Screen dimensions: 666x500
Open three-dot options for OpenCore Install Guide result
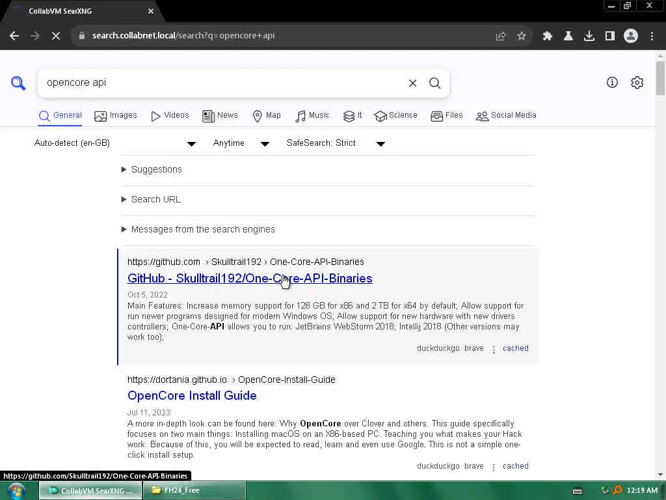coord(494,467)
